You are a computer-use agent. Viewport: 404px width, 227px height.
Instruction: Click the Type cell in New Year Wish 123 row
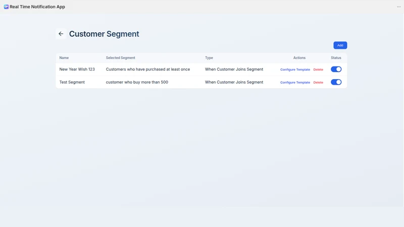click(x=234, y=69)
